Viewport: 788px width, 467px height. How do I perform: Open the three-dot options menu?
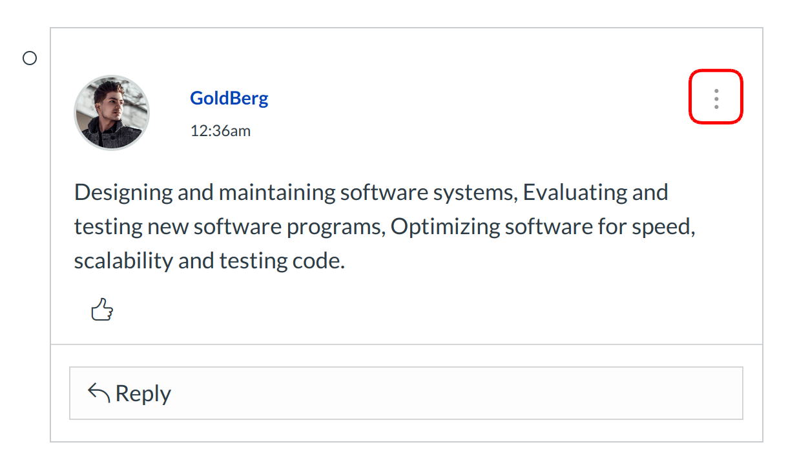click(x=716, y=99)
